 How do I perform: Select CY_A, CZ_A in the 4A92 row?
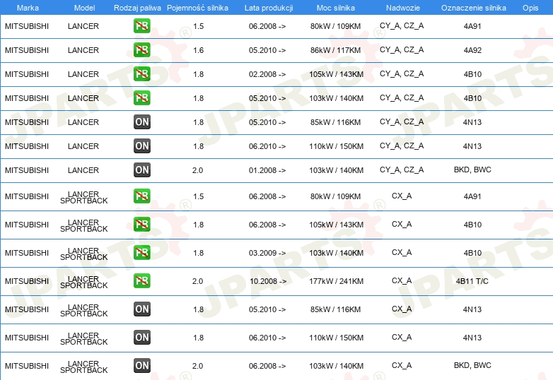click(402, 49)
